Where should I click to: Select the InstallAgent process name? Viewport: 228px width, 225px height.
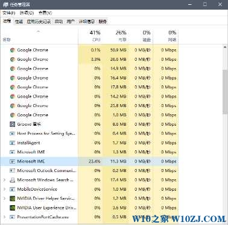click(x=28, y=143)
